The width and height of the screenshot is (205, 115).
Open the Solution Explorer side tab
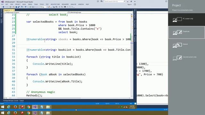click(x=135, y=14)
